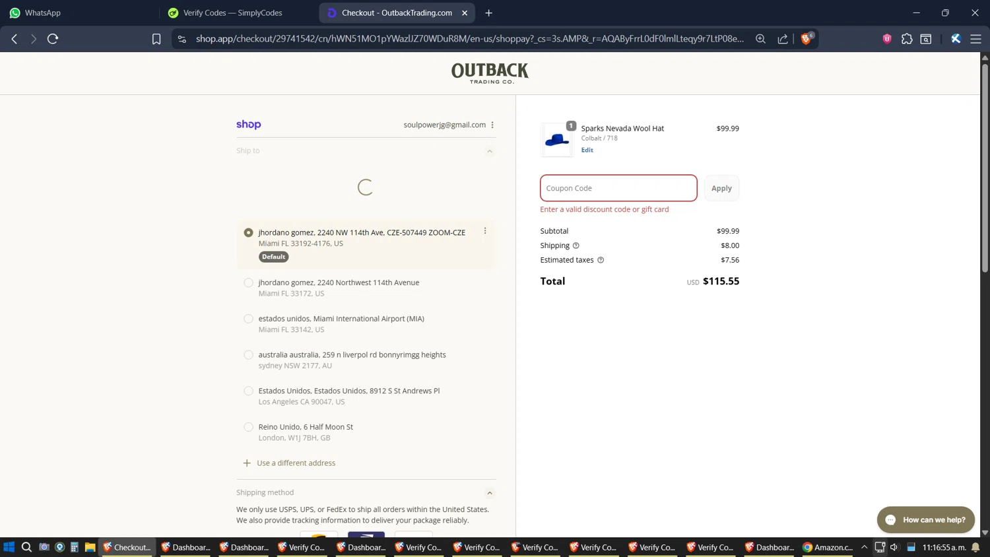The width and height of the screenshot is (990, 557).
Task: Toggle the browser sidebar panel icon
Action: (926, 39)
